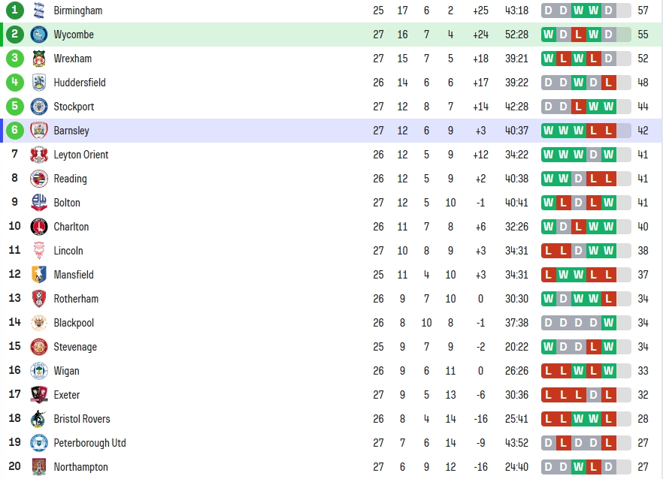Select the Wrexham team badge
663x479 pixels.
(39, 59)
